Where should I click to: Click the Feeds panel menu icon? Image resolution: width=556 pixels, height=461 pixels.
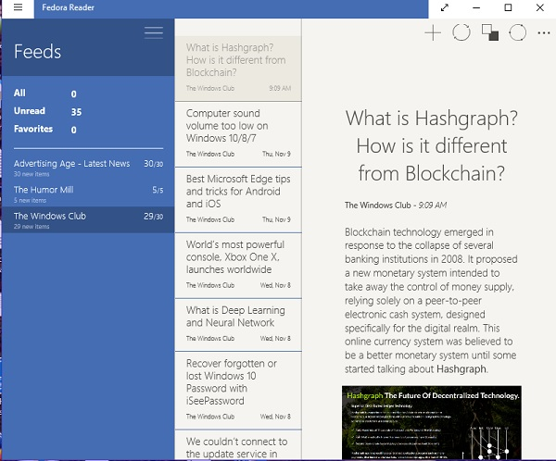[x=154, y=32]
